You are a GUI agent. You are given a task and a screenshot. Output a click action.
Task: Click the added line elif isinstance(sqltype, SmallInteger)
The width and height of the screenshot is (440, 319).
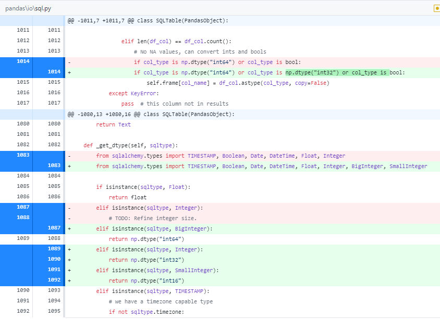pyautogui.click(x=156, y=270)
